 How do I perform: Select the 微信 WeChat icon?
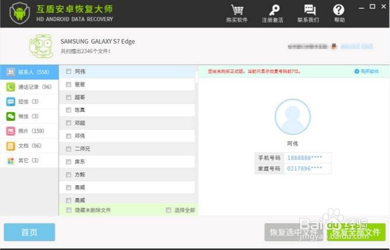point(10,116)
